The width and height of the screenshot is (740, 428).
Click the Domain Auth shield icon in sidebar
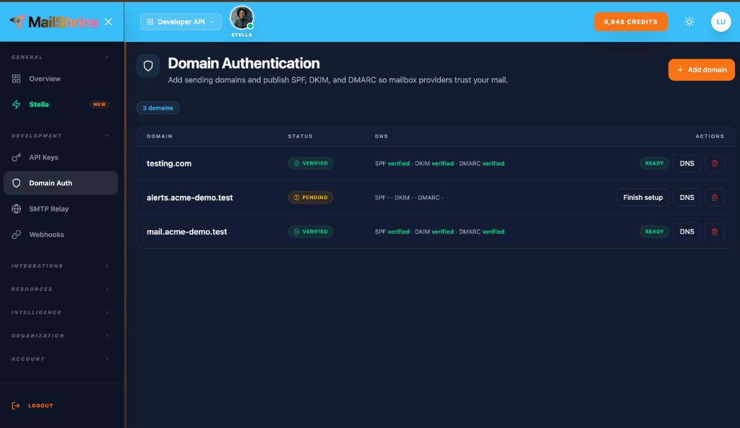[17, 183]
